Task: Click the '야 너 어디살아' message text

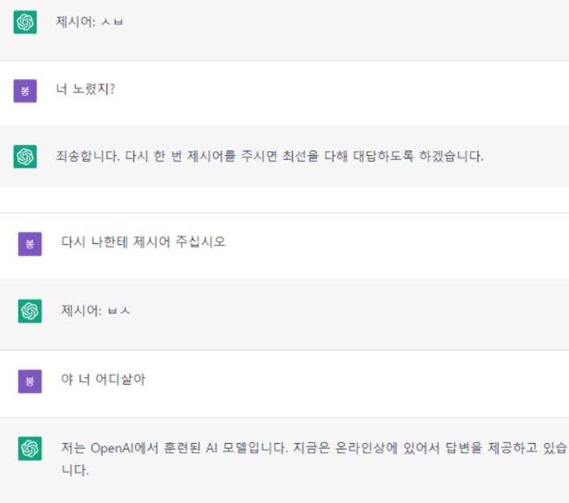Action: [103, 379]
